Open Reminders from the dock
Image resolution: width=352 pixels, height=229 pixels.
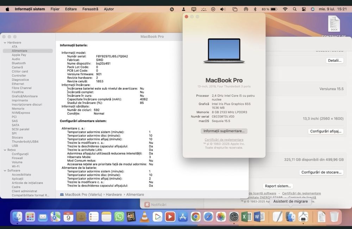click(94, 217)
